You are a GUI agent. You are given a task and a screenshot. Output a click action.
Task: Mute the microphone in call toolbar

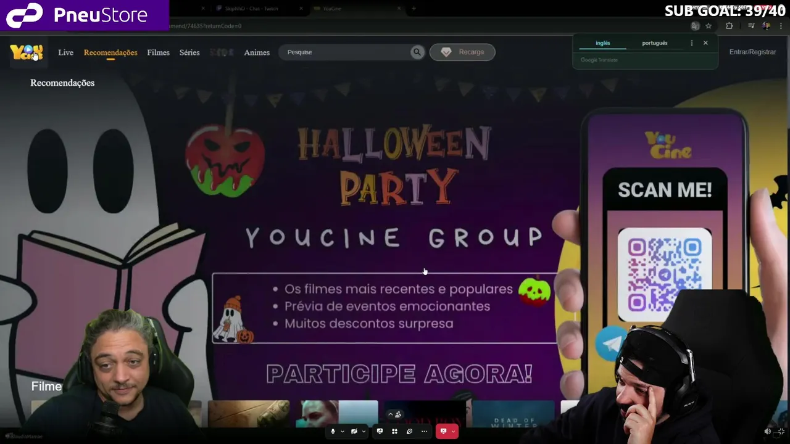tap(333, 432)
